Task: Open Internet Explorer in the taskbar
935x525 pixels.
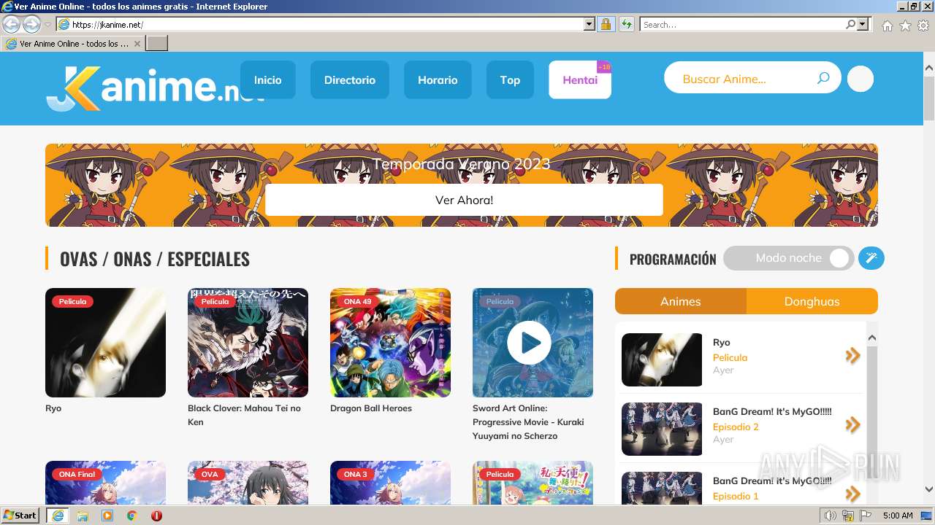Action: (58, 516)
